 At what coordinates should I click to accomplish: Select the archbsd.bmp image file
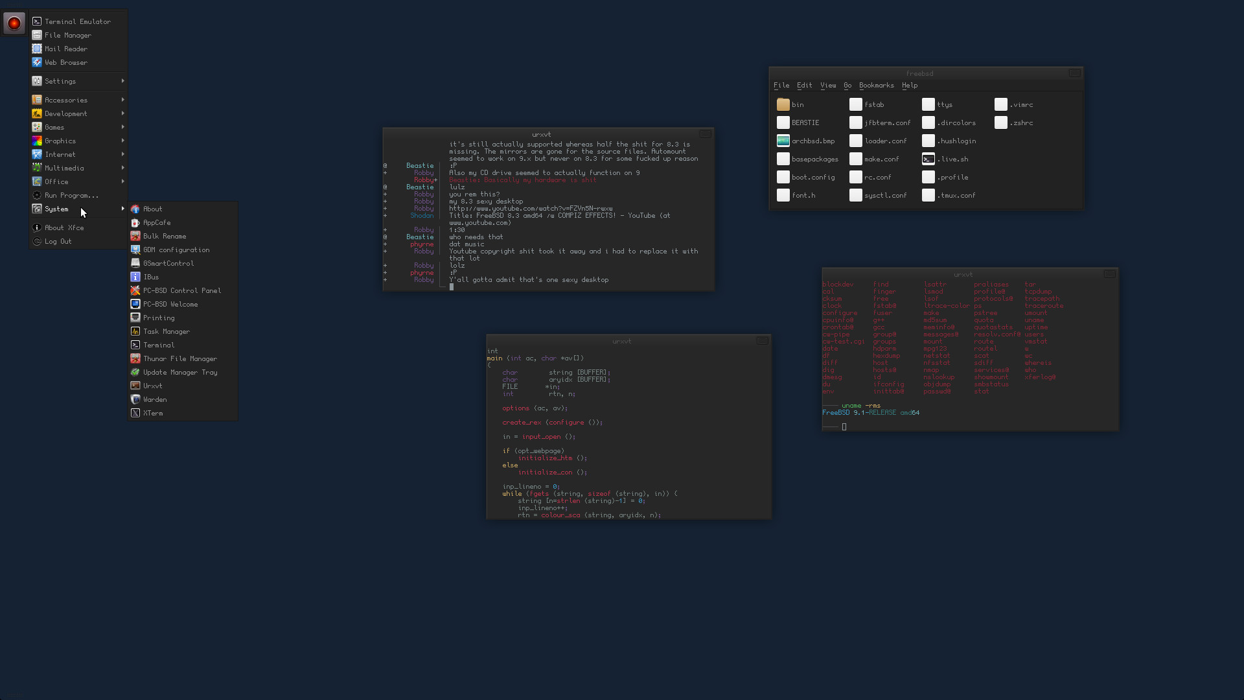(x=813, y=141)
